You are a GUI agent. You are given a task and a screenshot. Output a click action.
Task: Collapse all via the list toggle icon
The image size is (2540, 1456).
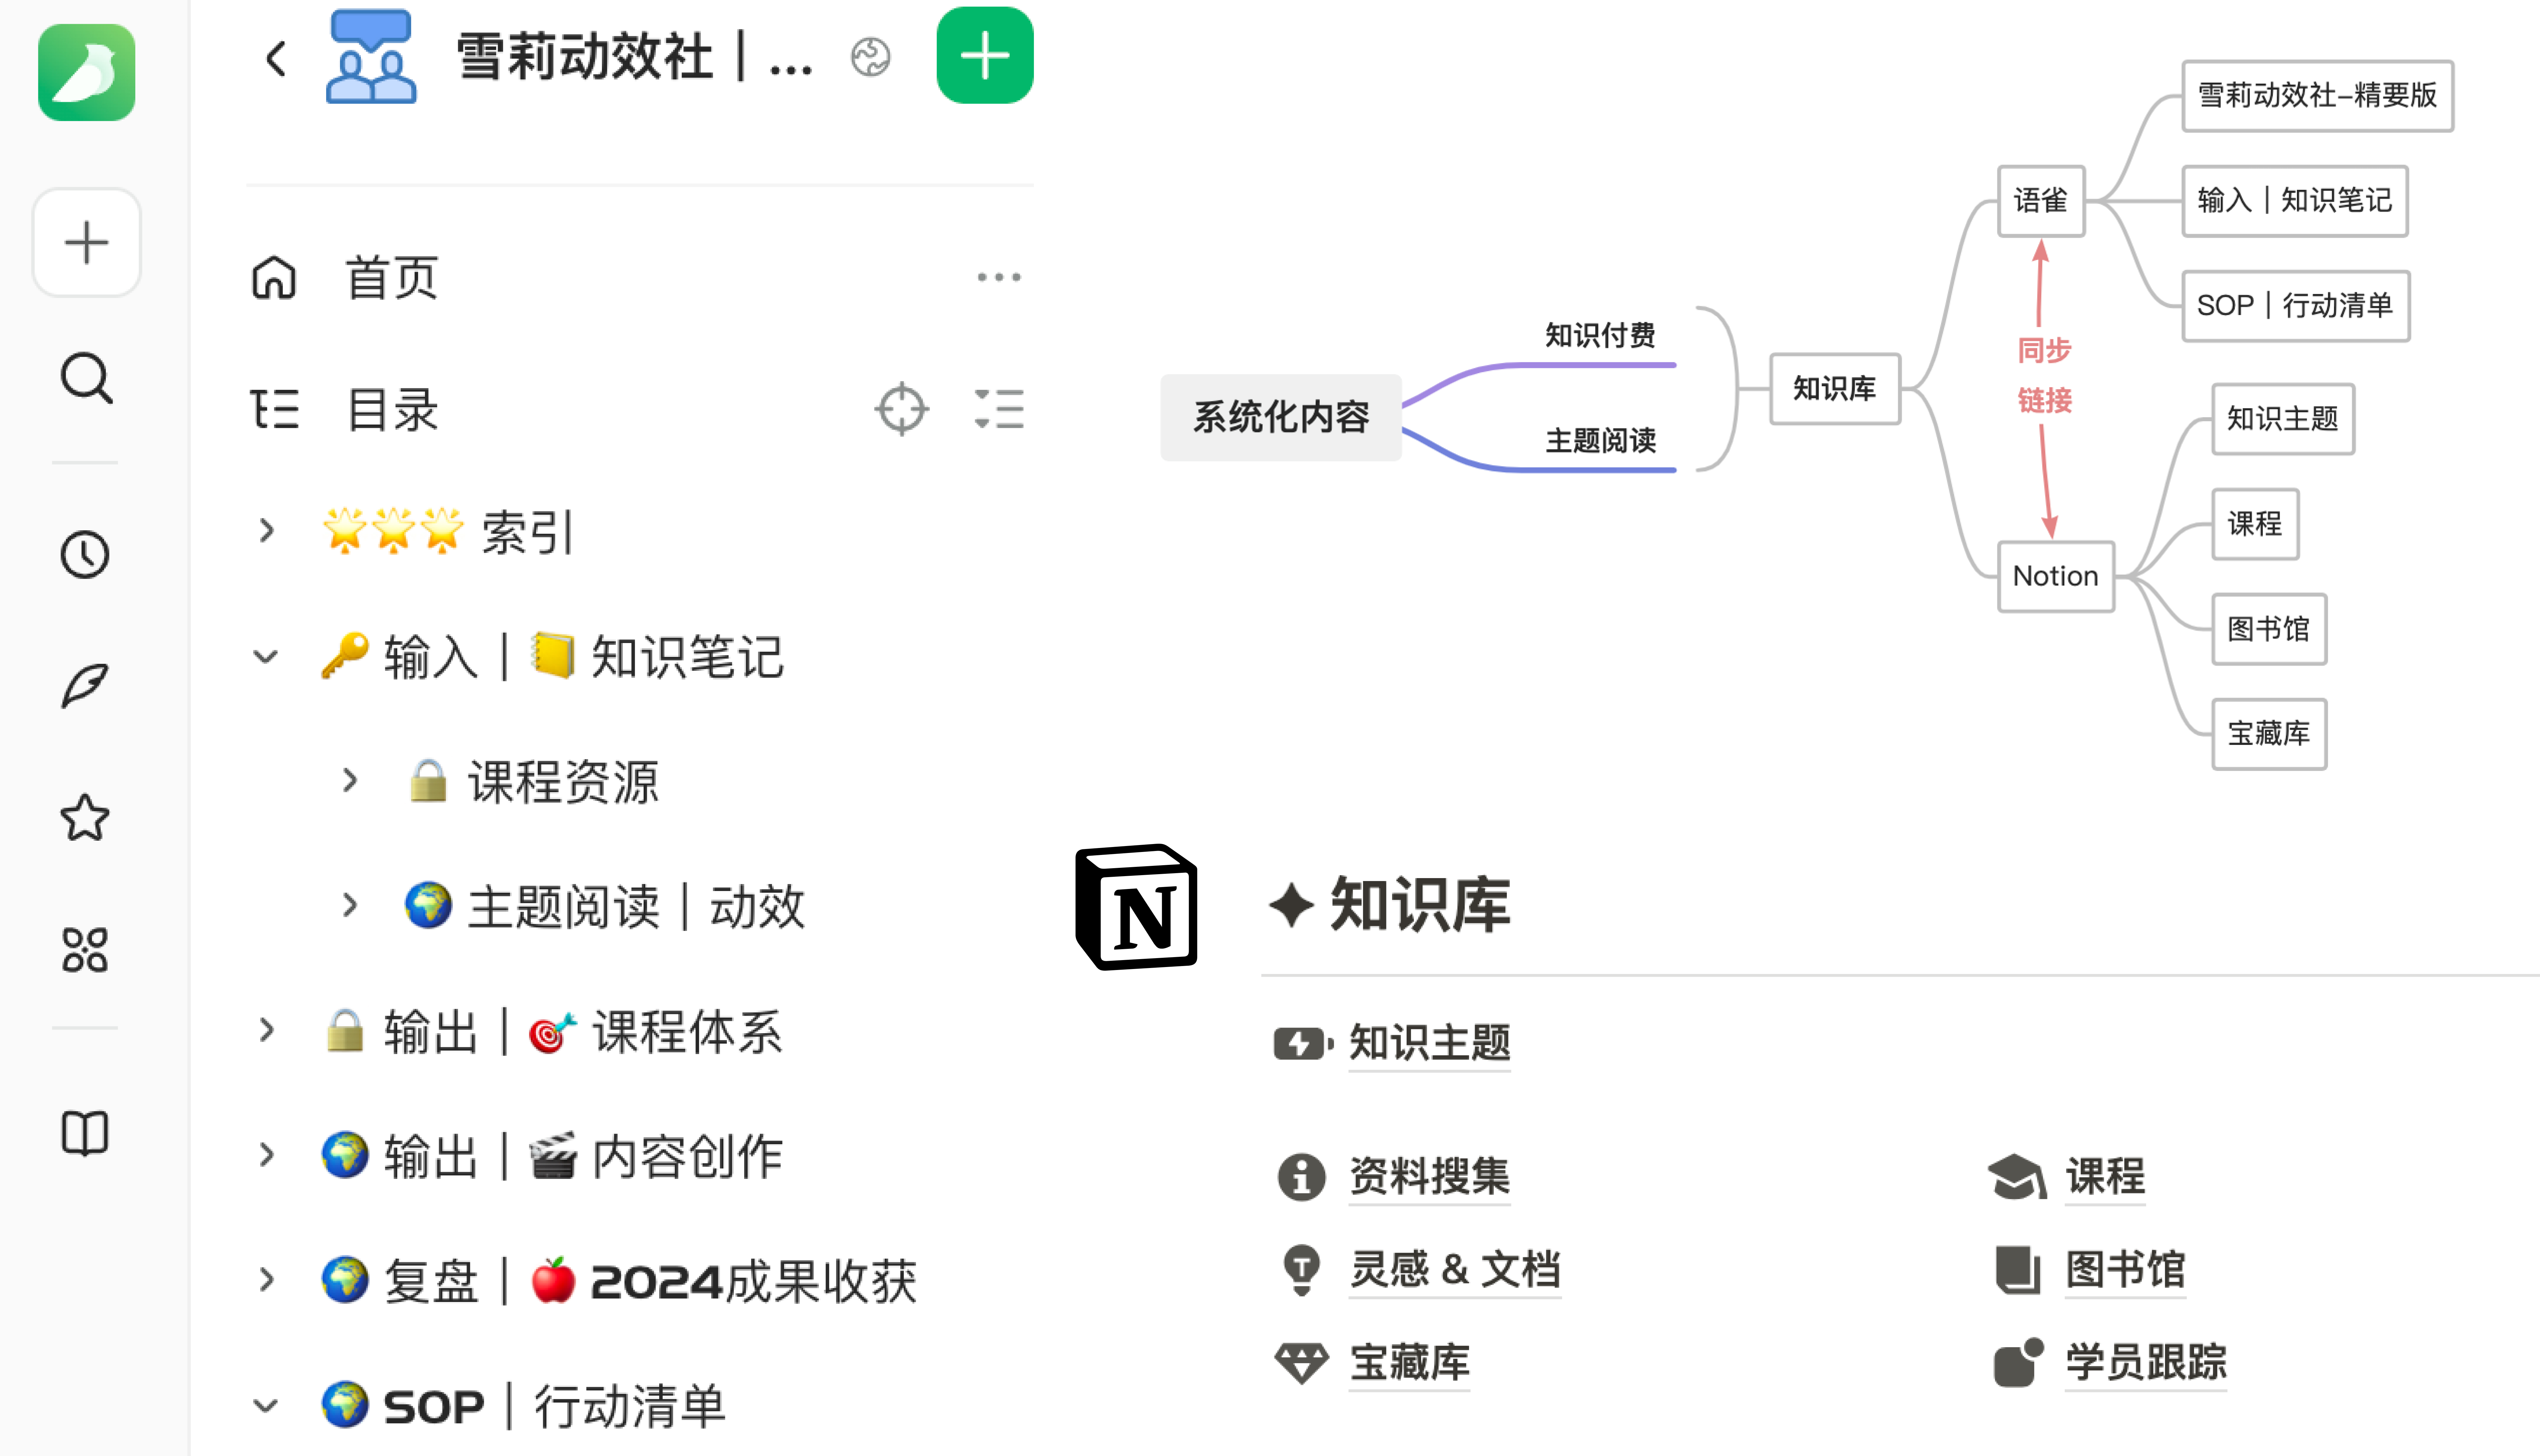point(999,409)
